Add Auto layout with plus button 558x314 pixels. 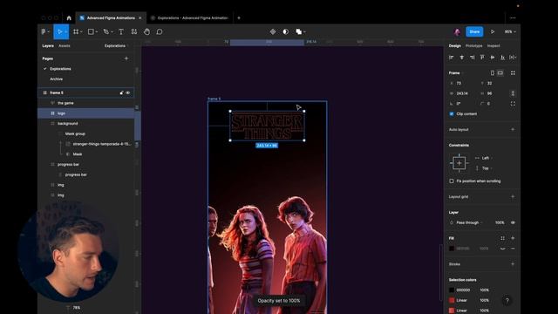[x=513, y=130]
